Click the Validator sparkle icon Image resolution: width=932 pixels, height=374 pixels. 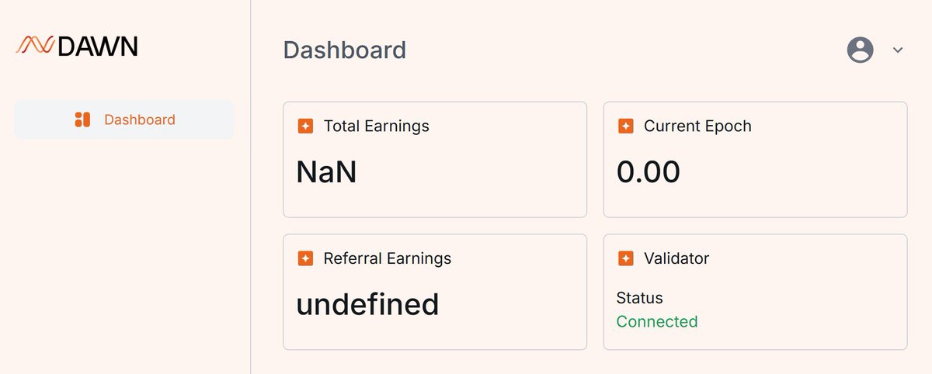click(x=625, y=258)
